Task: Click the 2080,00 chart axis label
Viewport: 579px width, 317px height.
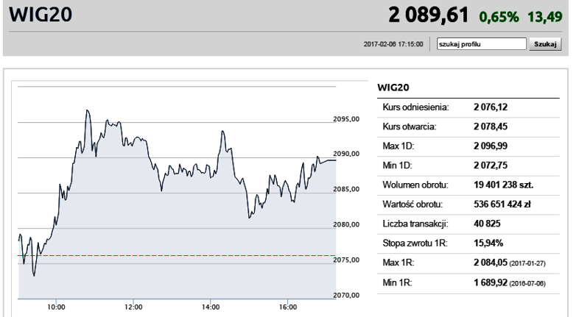Action: [346, 224]
